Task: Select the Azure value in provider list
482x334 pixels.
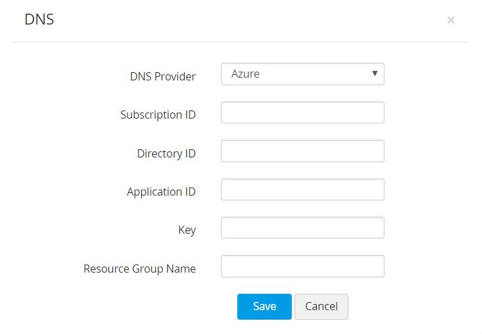Action: [x=245, y=74]
